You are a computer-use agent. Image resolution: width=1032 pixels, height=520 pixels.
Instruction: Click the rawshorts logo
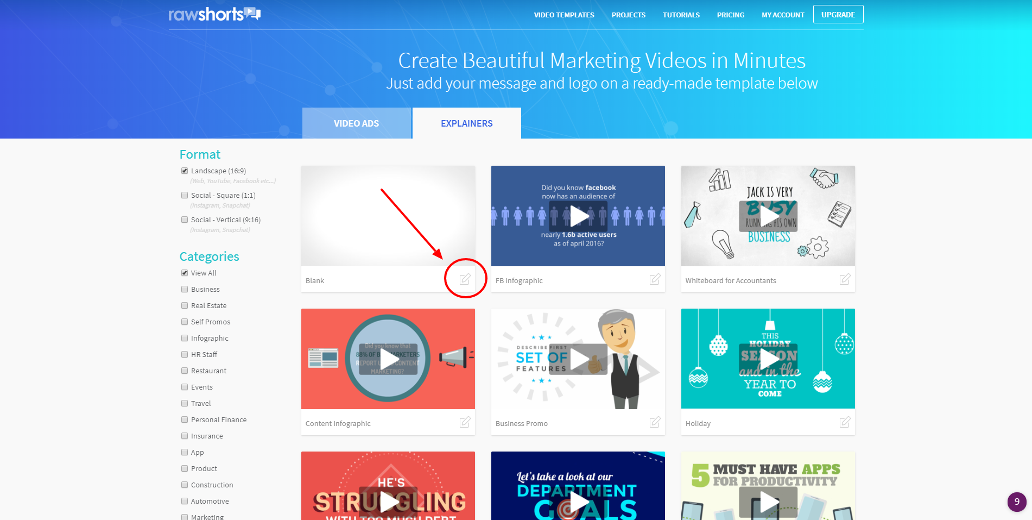point(214,14)
